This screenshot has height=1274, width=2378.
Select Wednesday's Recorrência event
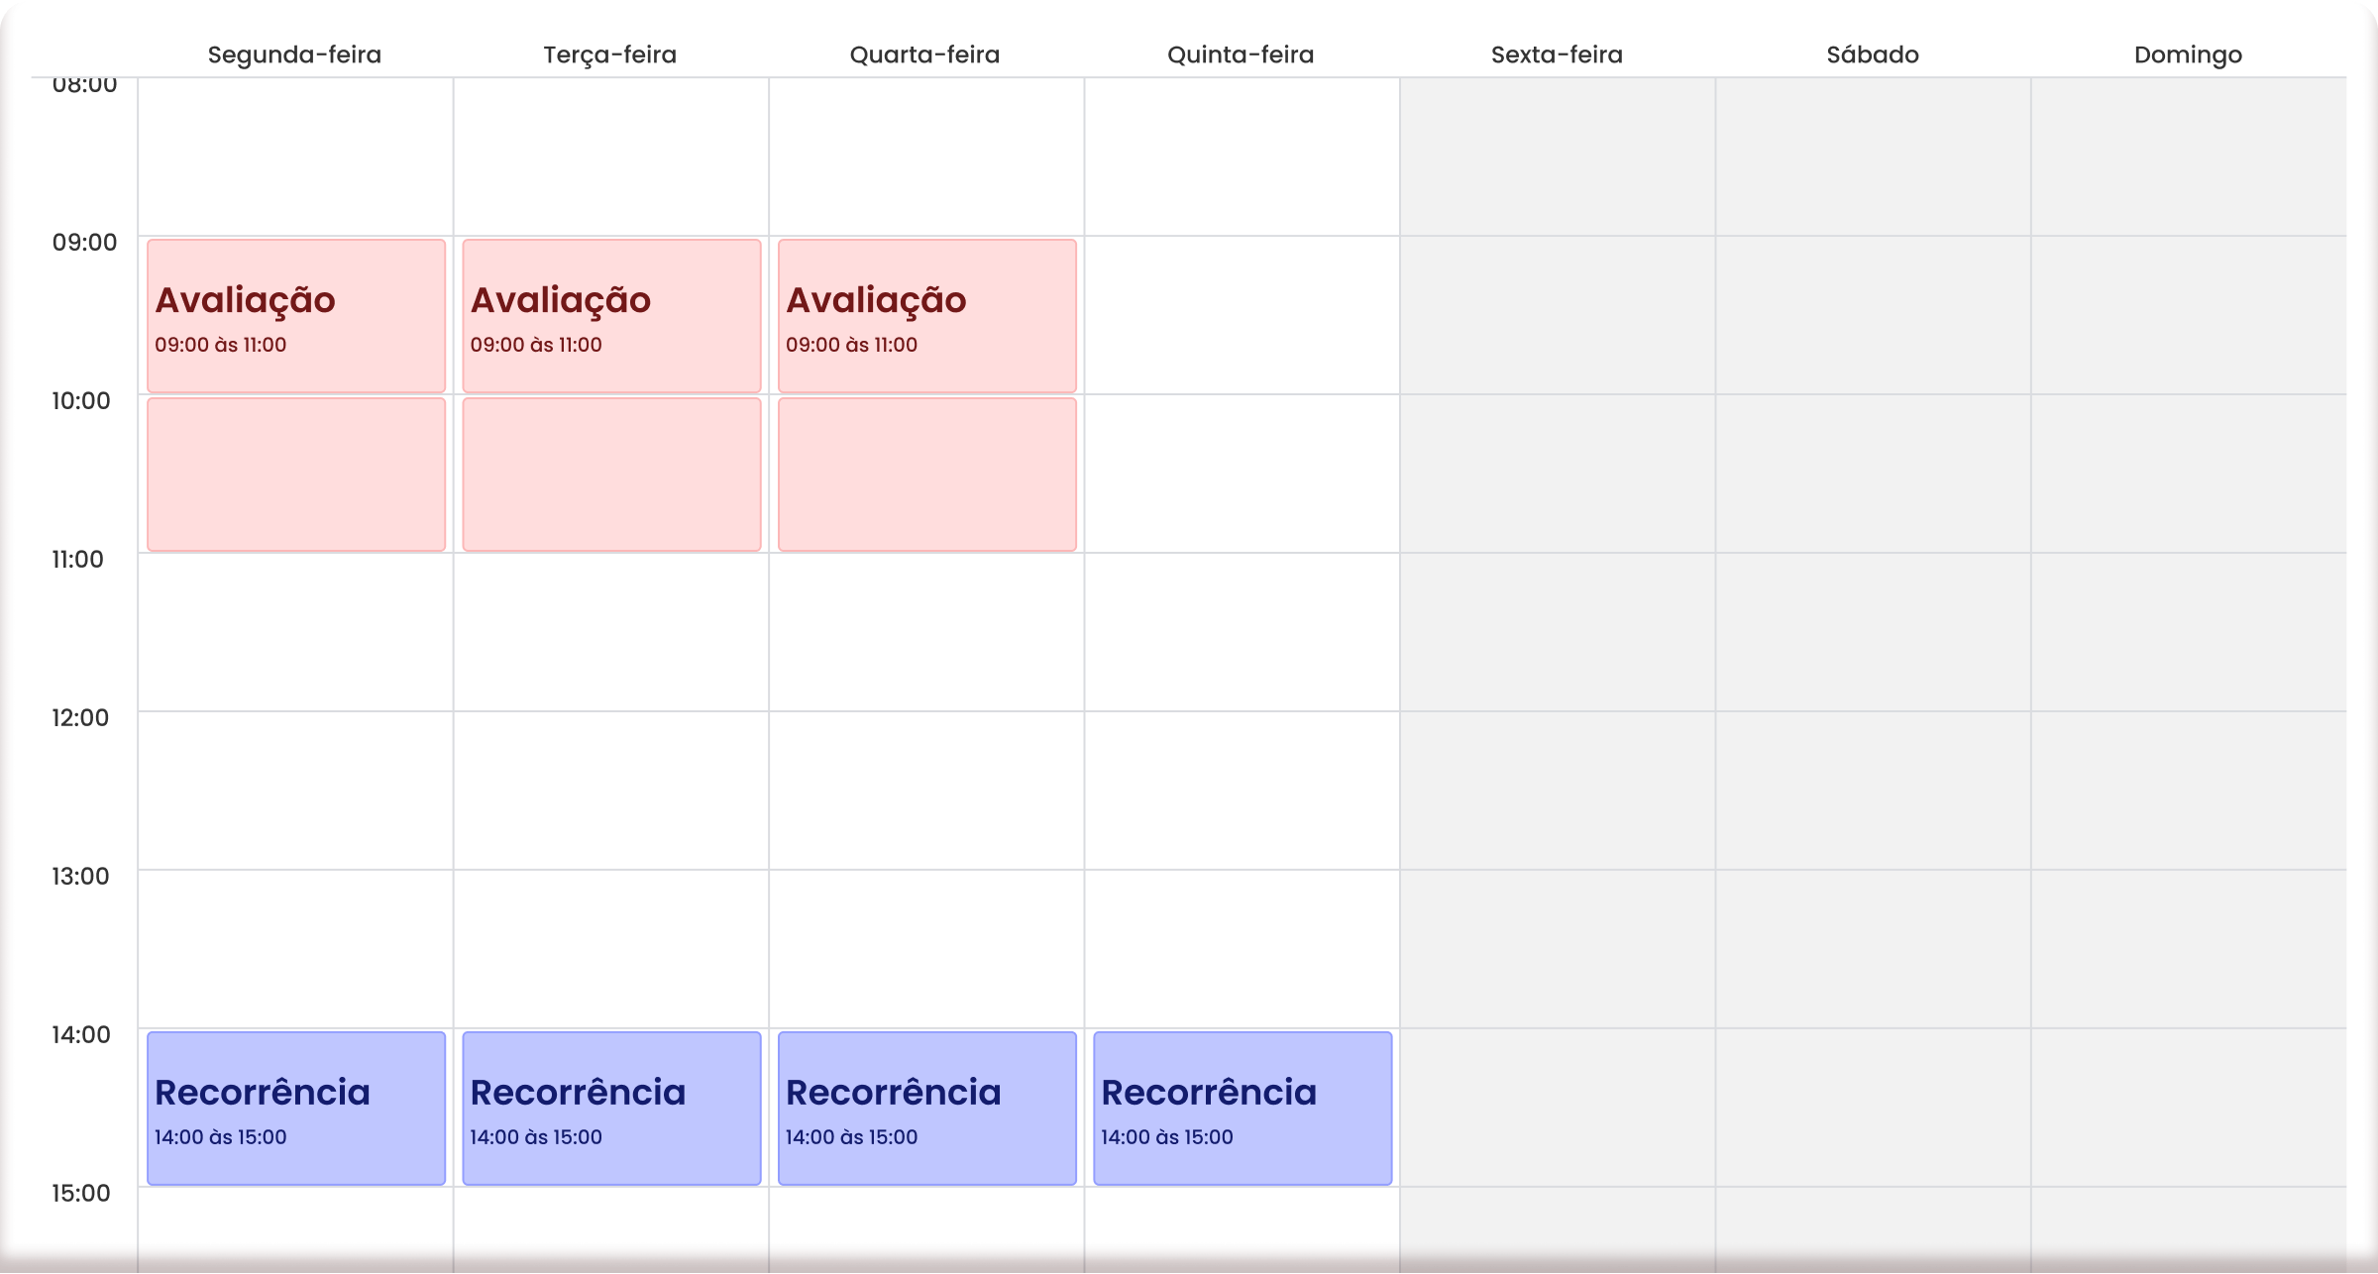pos(927,1109)
